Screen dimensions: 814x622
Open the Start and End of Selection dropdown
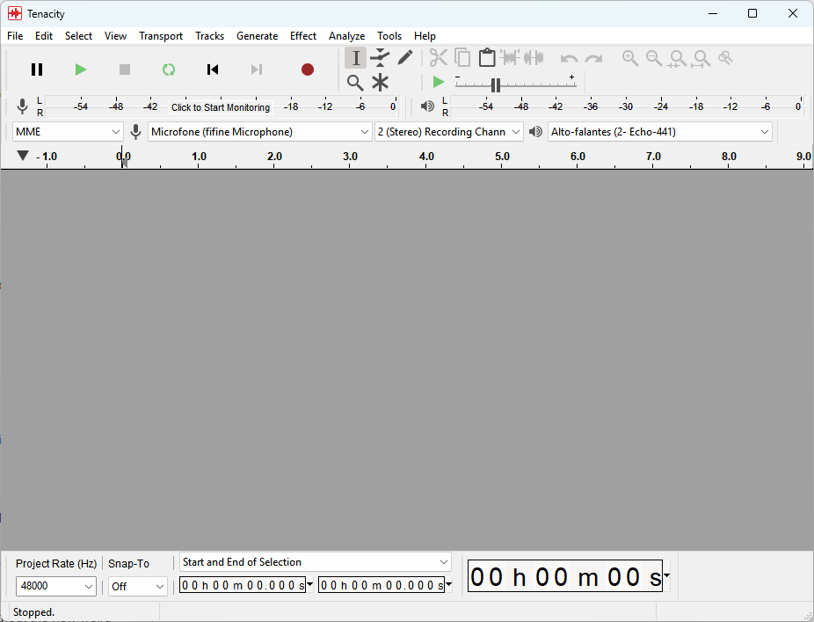pos(315,561)
